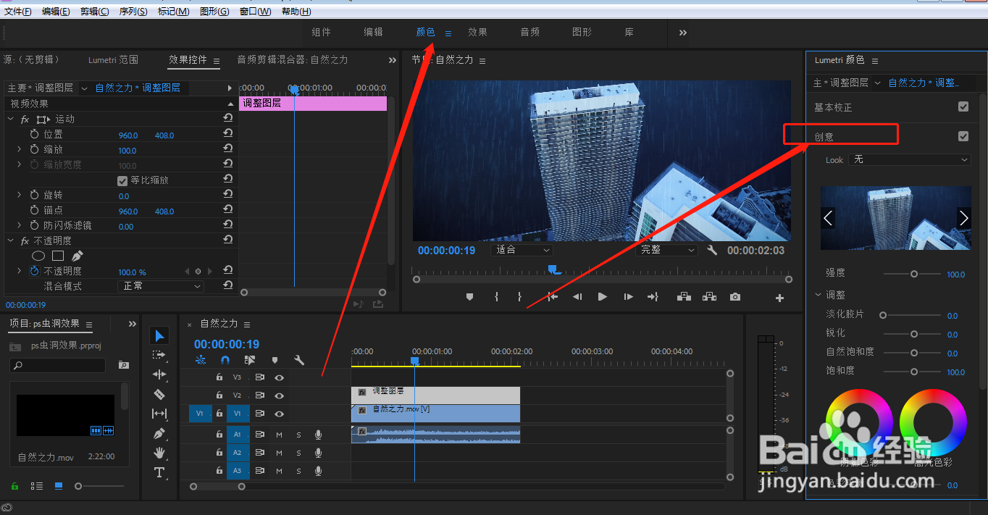Go to In point button
988x515 pixels.
(553, 297)
